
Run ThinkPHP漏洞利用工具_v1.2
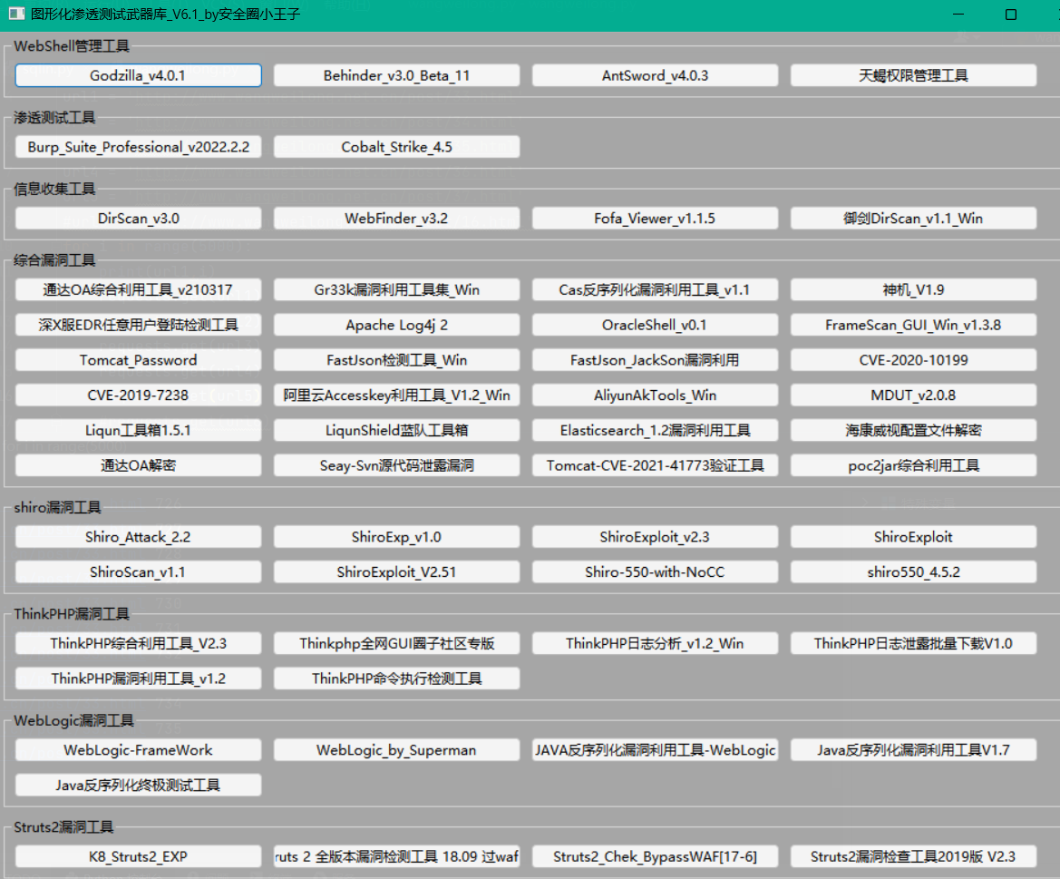pos(138,679)
